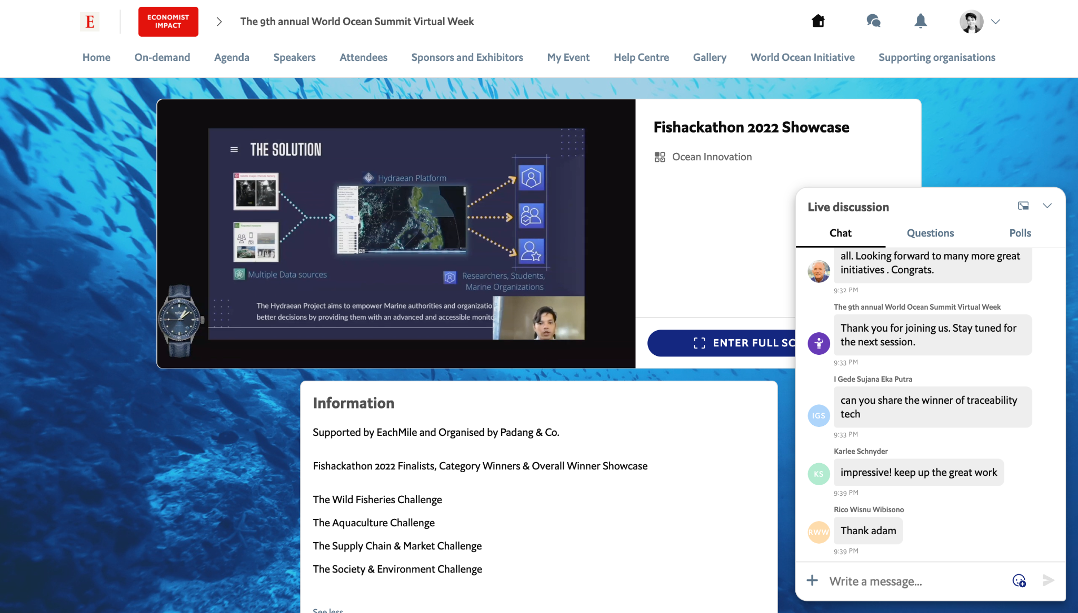The width and height of the screenshot is (1078, 613).
Task: Open World Ocean Initiative page
Action: pyautogui.click(x=802, y=57)
